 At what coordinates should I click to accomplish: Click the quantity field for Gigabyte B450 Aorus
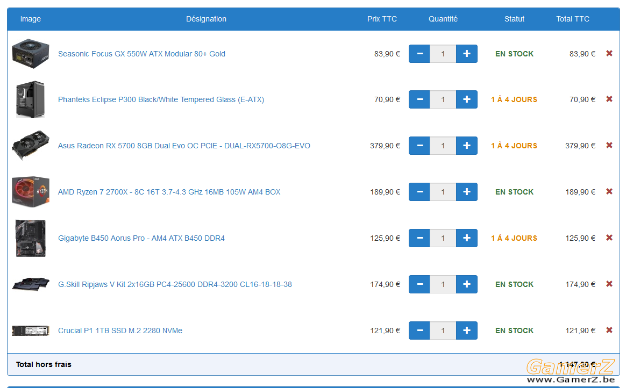click(443, 238)
